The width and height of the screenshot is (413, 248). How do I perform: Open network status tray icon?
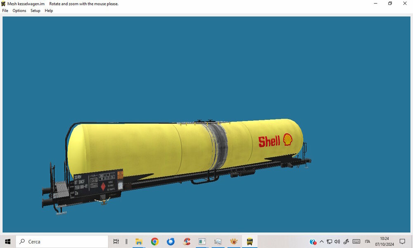click(329, 241)
